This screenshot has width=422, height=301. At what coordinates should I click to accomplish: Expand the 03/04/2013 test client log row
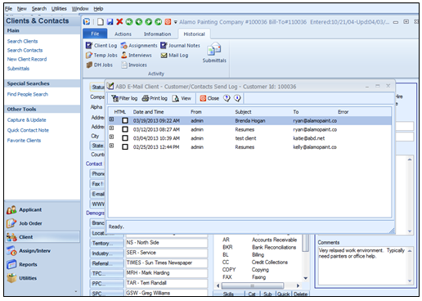111,137
